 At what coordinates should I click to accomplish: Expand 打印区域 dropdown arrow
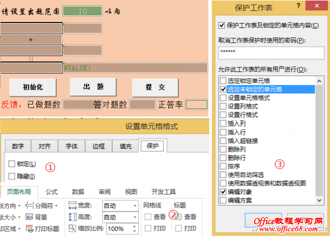19,229
